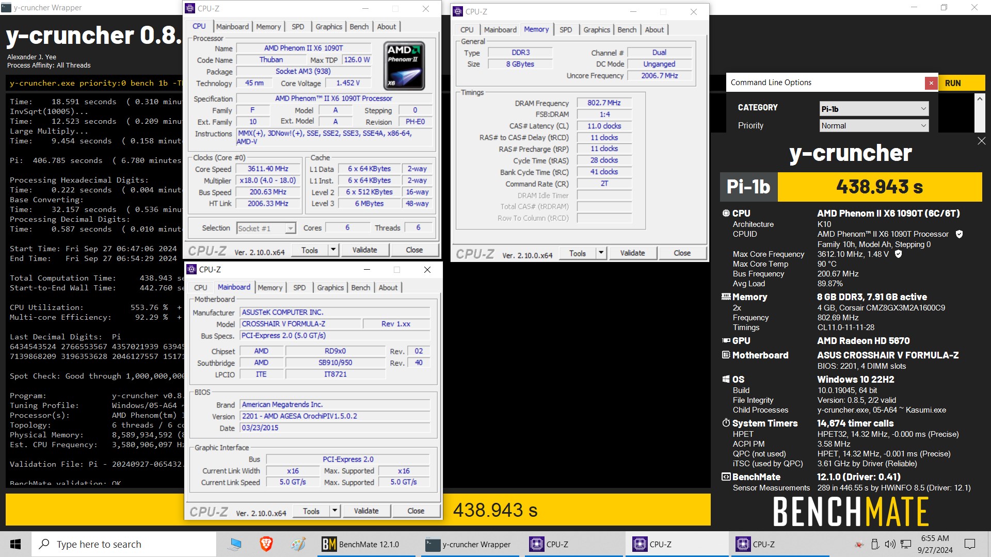Screen dimensions: 991x557
Task: Click the paint palette icon in taskbar
Action: pyautogui.click(x=298, y=544)
